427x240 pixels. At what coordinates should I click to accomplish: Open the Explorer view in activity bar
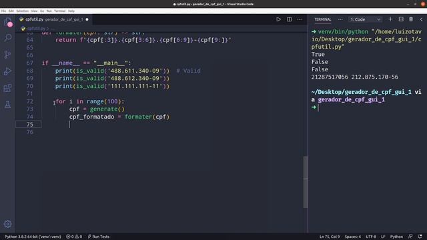click(x=7, y=22)
